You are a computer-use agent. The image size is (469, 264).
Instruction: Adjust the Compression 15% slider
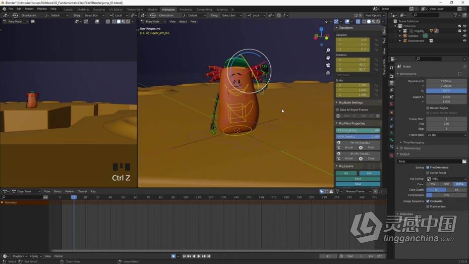pyautogui.click(x=446, y=195)
